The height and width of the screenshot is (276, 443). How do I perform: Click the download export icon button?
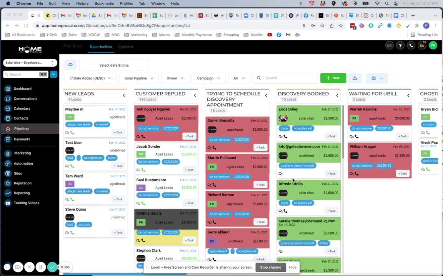click(x=355, y=78)
